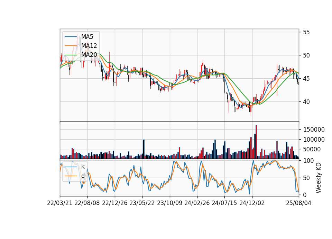Click the 22/12/26 date tick label

115,203
